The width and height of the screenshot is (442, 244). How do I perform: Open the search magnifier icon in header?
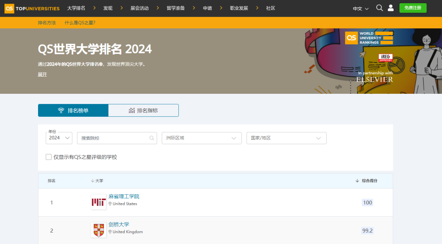(x=379, y=8)
